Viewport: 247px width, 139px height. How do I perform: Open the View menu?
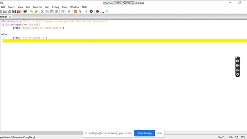(20, 7)
